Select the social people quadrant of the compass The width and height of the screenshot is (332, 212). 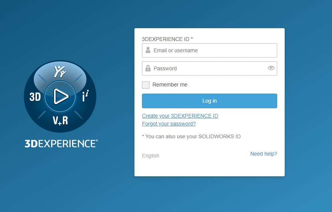click(x=60, y=71)
